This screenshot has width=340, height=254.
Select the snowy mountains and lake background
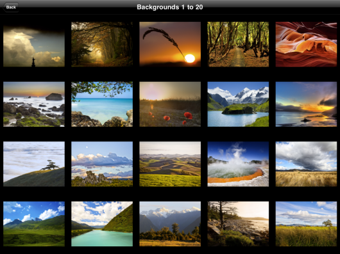pos(238,104)
